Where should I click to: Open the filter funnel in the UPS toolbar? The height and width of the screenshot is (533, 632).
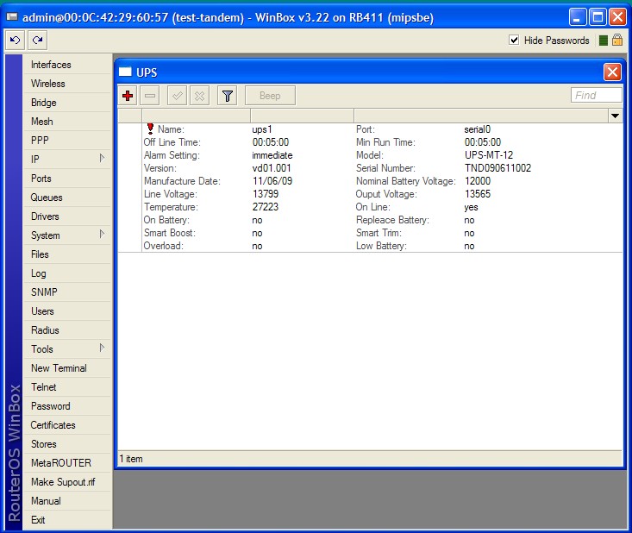pos(228,96)
